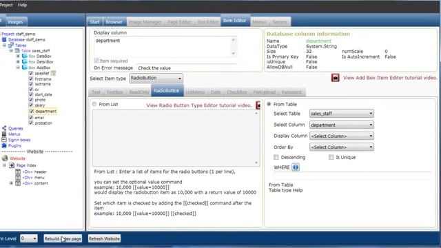The height and width of the screenshot is (248, 441).
Task: Click the key icon beside salesRef
Action: pos(53,73)
